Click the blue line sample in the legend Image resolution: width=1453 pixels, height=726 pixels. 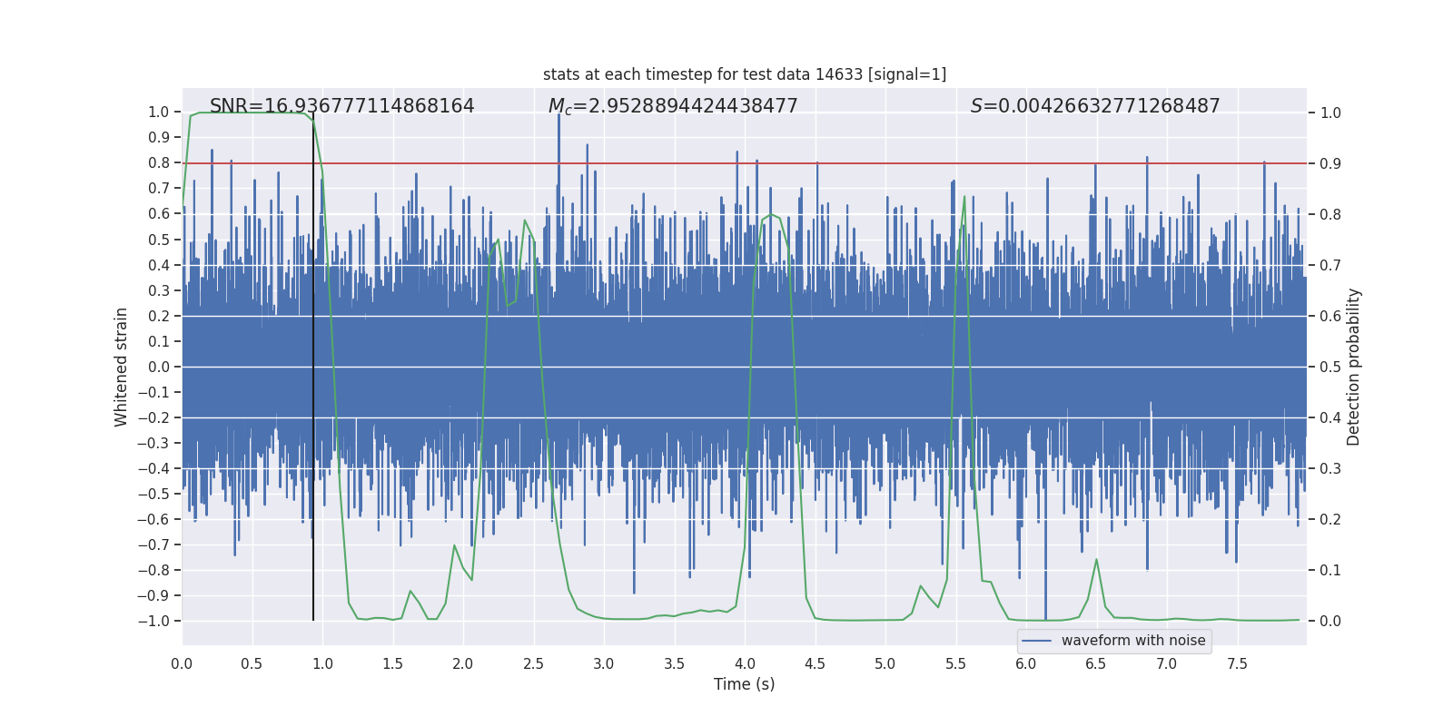[x=1037, y=641]
